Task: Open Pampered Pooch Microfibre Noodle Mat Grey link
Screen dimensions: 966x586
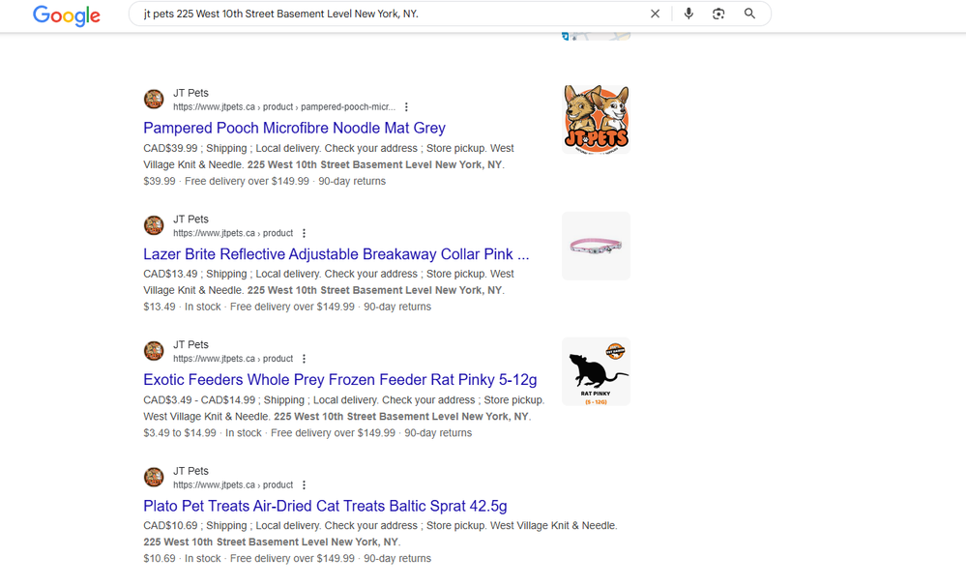Action: pyautogui.click(x=294, y=128)
